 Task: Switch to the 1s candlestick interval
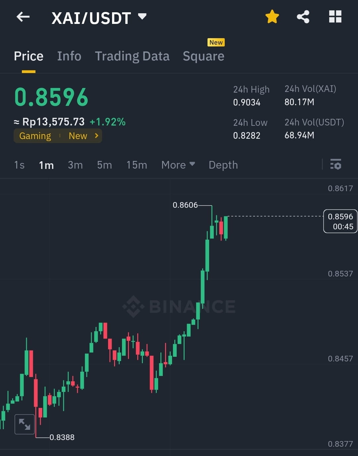click(19, 165)
